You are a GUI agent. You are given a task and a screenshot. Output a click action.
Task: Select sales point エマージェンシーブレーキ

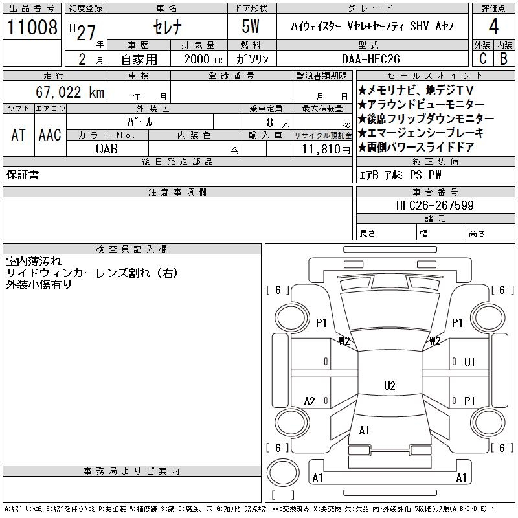pyautogui.click(x=422, y=133)
